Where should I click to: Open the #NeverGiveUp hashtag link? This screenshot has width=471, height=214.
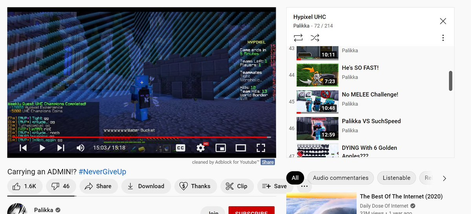point(103,172)
